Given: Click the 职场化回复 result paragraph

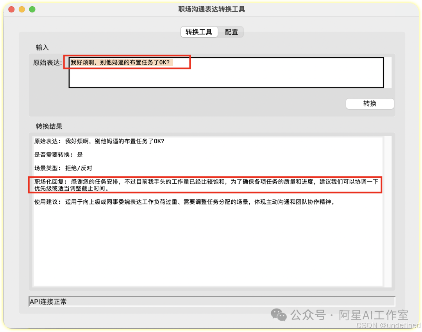Looking at the screenshot, I should (206, 185).
